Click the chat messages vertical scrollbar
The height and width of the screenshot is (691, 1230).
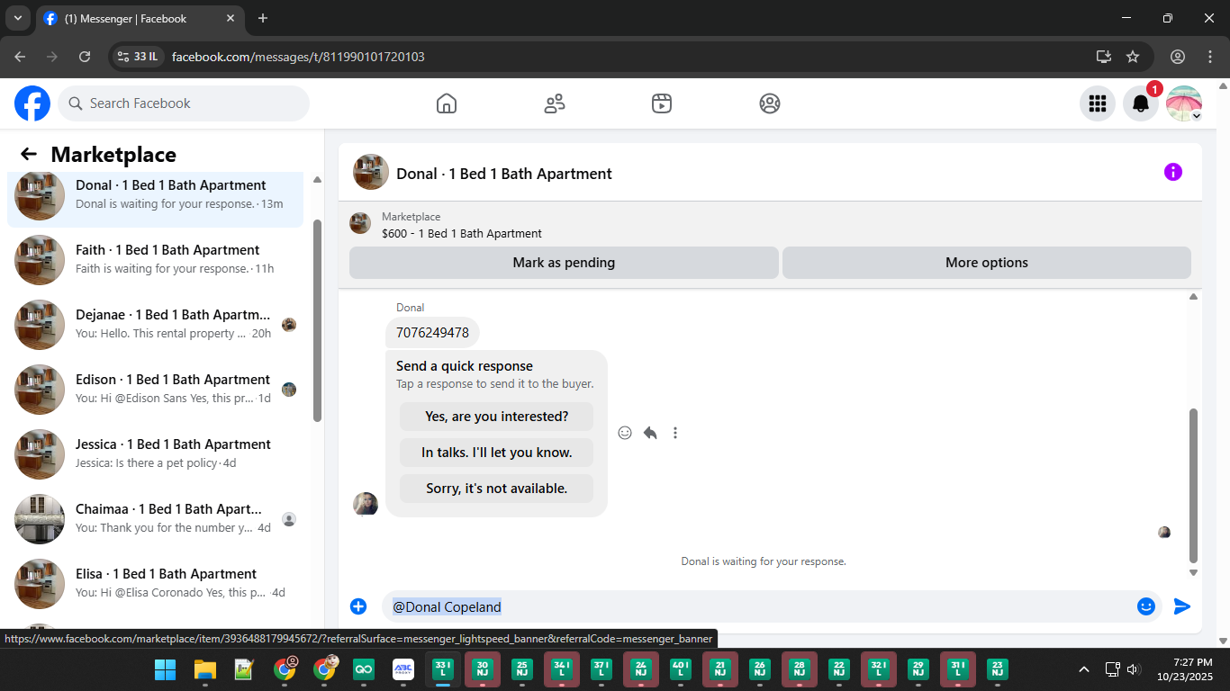[x=1194, y=486]
